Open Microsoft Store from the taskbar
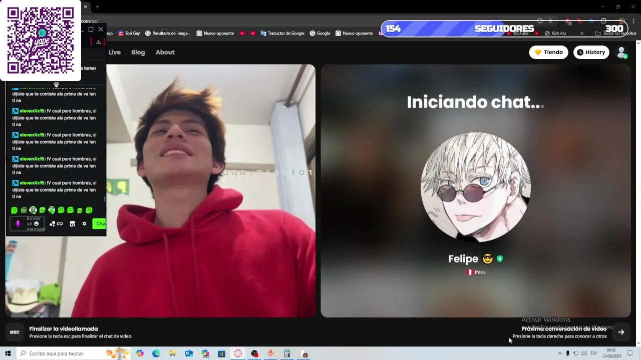641x360 pixels. click(221, 353)
